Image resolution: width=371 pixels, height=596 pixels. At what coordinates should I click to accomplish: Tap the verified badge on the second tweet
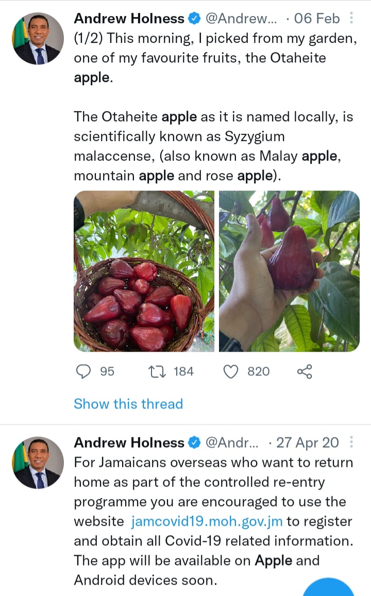(x=194, y=443)
